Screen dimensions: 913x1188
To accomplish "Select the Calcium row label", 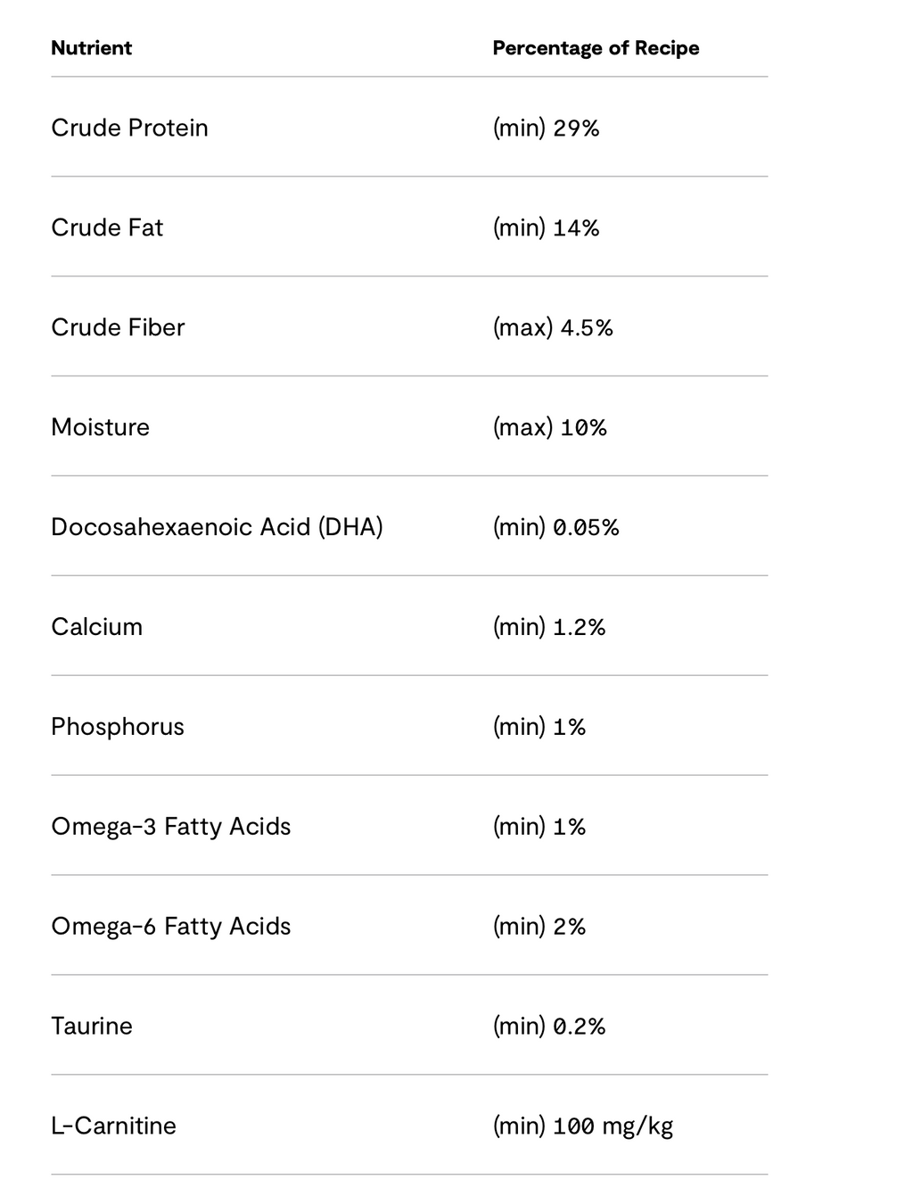I will click(96, 627).
